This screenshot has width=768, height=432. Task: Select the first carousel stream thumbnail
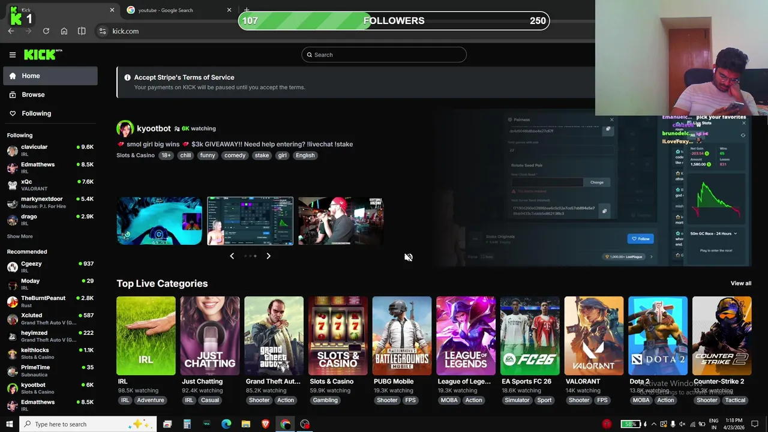click(159, 221)
